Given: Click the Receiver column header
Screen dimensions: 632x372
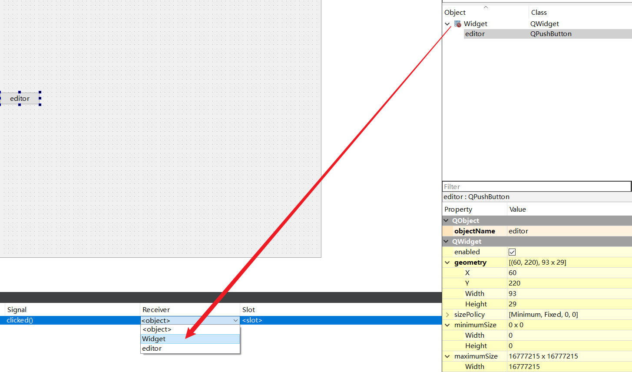Looking at the screenshot, I should pyautogui.click(x=190, y=309).
